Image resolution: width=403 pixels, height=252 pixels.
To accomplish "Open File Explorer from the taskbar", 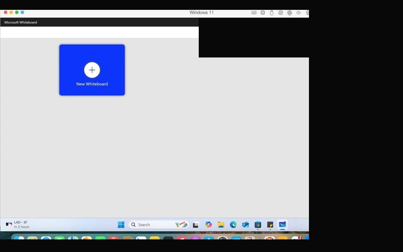I will point(221,225).
